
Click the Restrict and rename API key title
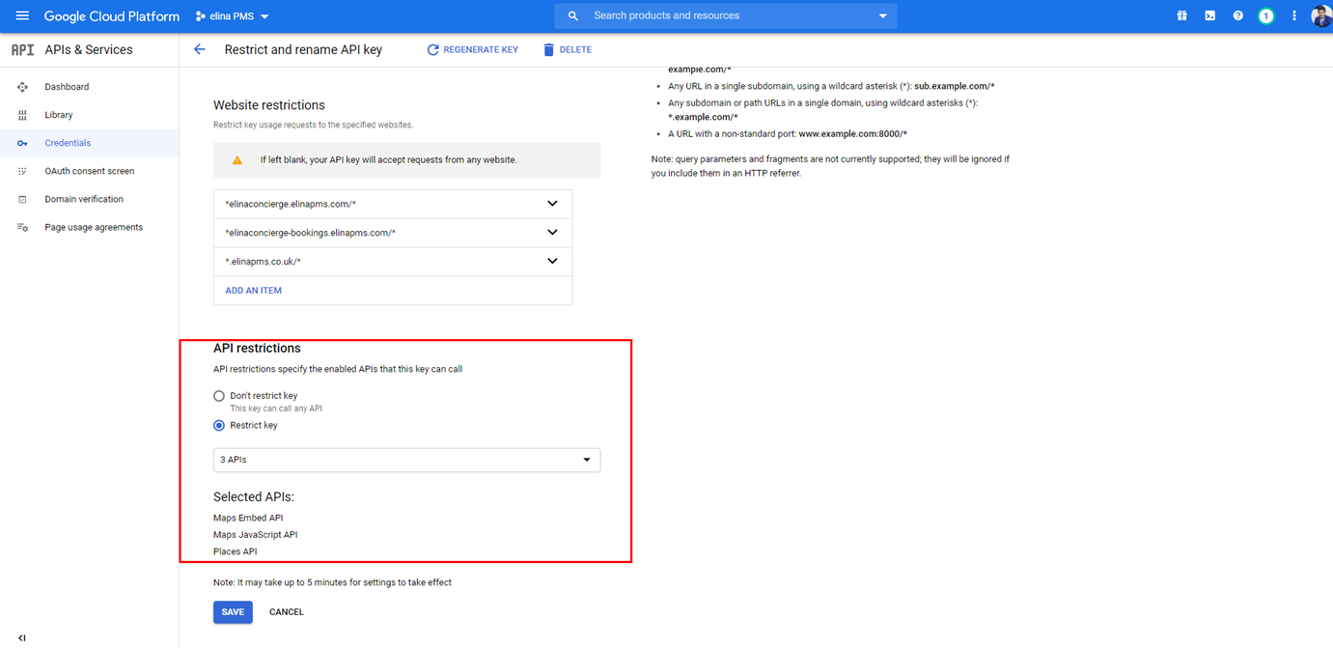pyautogui.click(x=303, y=50)
